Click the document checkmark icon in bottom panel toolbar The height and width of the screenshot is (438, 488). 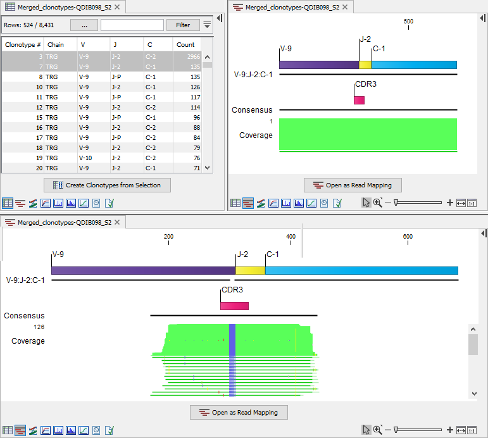tap(109, 430)
